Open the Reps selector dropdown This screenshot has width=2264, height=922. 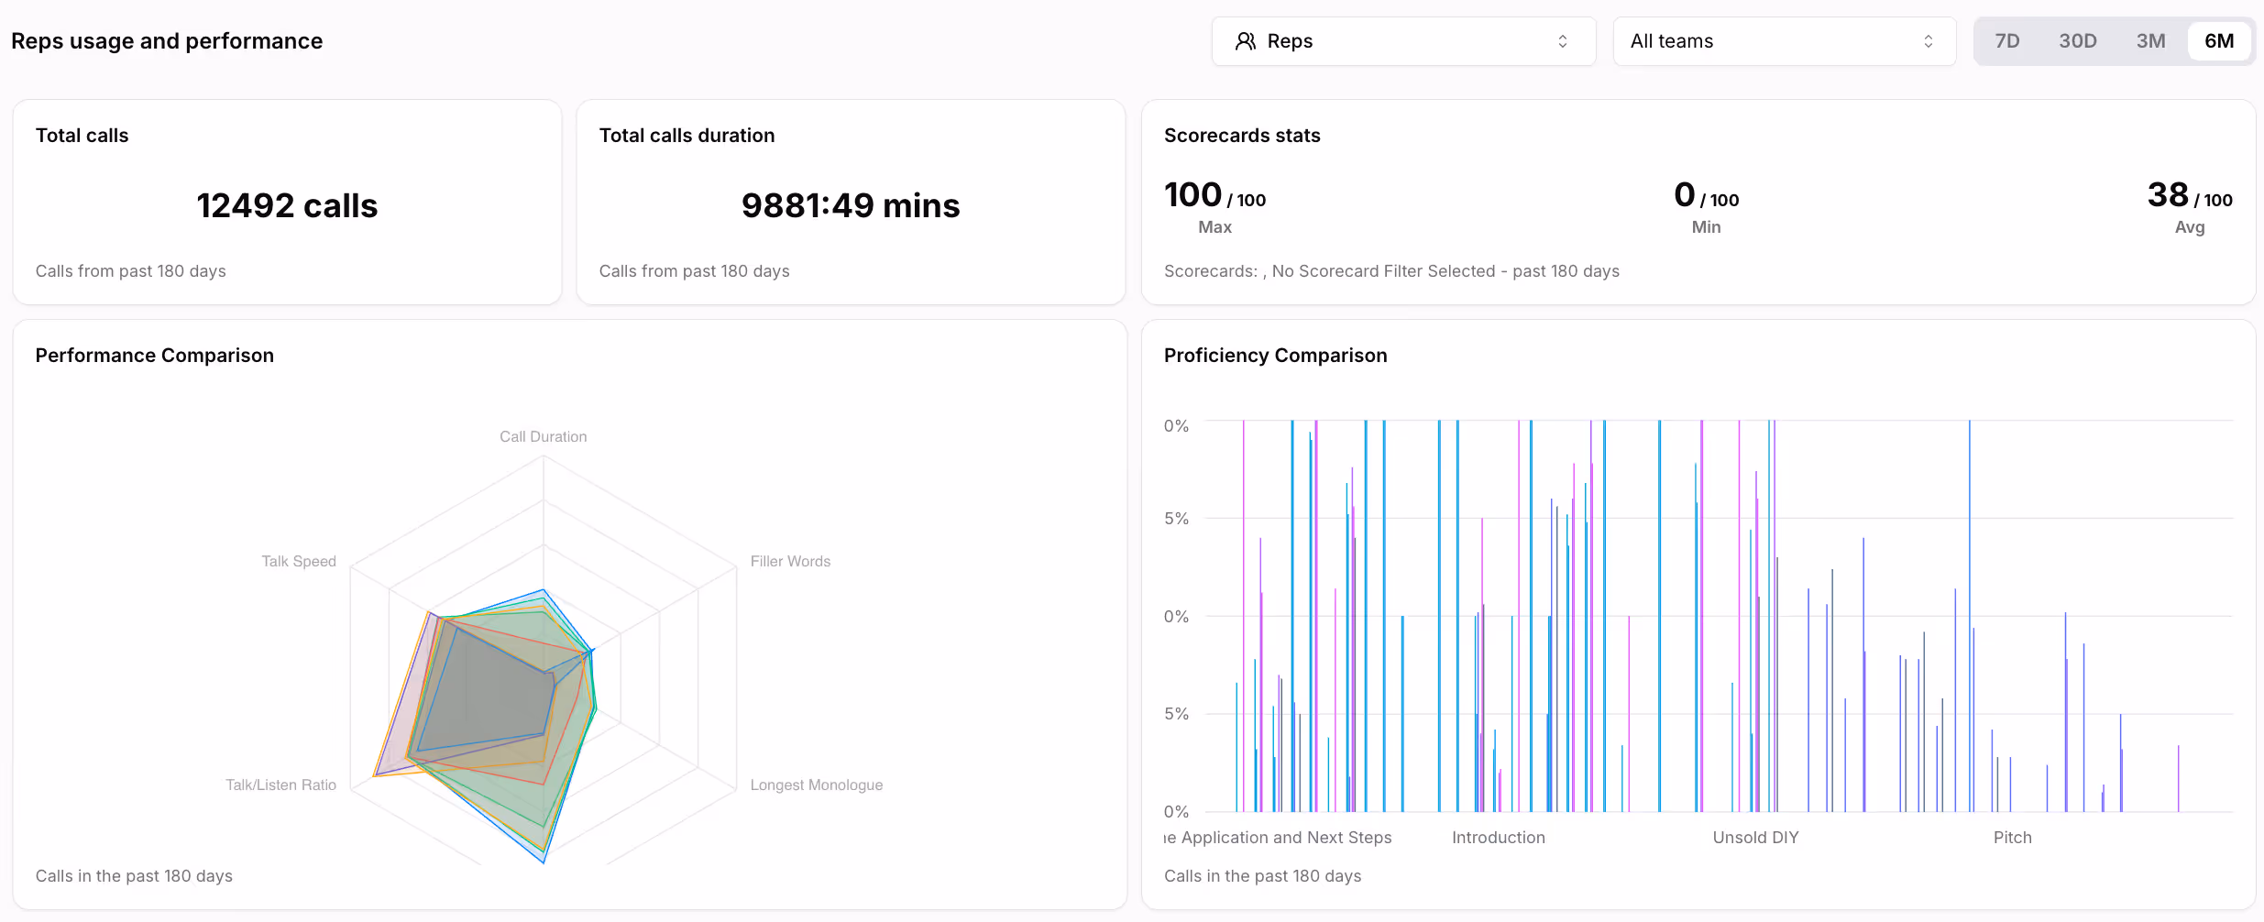1403,41
